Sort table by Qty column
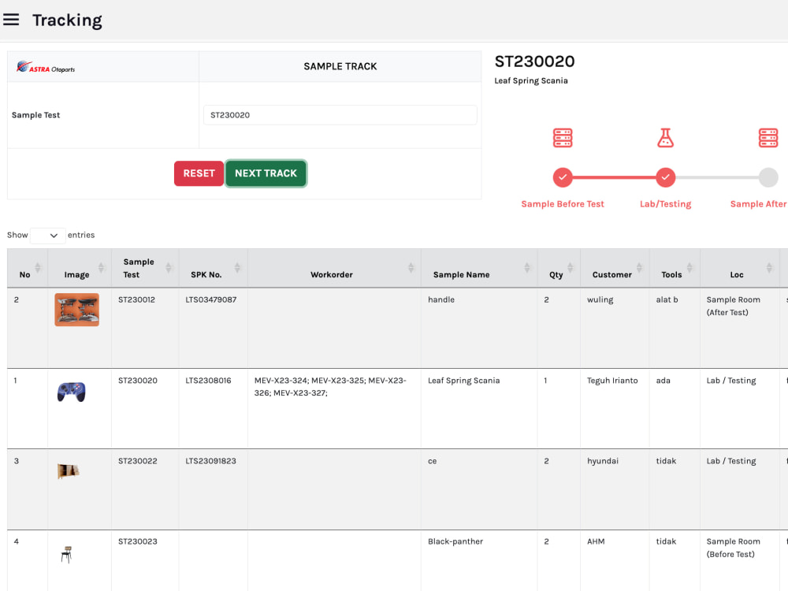Image resolution: width=788 pixels, height=591 pixels. [x=570, y=268]
